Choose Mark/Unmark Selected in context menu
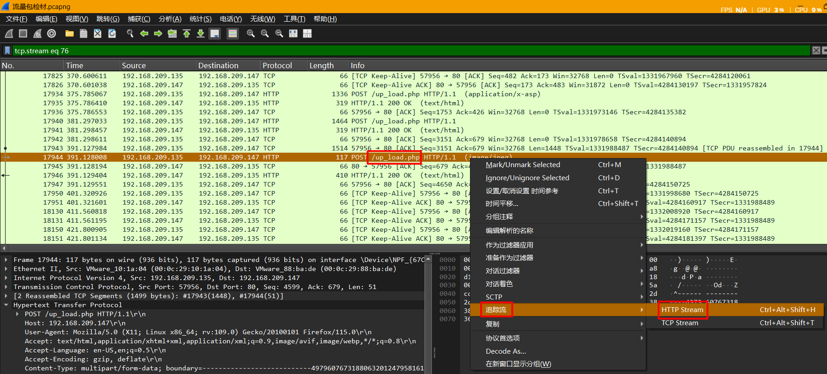 pyautogui.click(x=558, y=165)
